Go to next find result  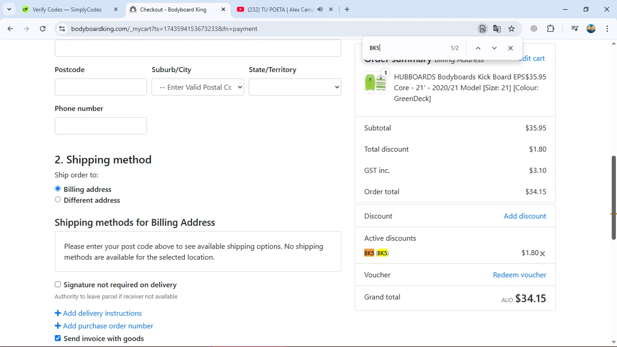coord(494,48)
